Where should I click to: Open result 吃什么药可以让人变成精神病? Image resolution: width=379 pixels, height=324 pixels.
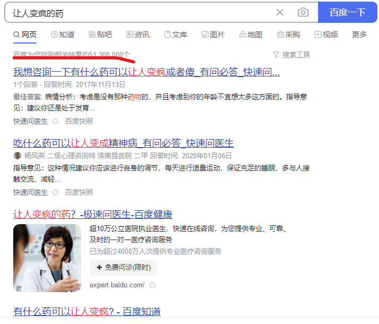tap(124, 143)
